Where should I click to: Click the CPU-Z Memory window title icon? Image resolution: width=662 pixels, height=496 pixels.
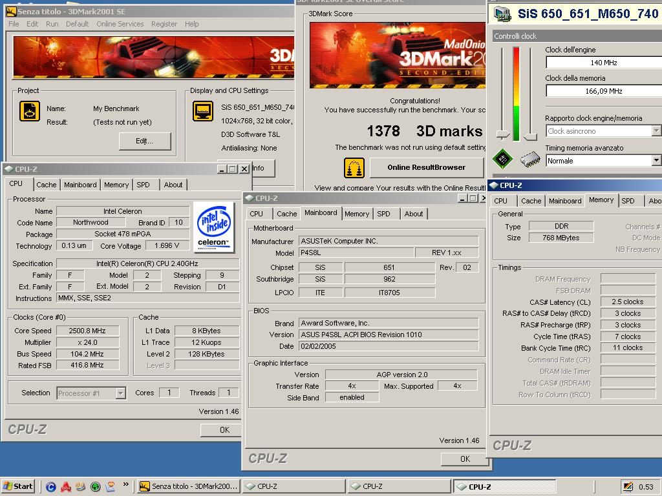(493, 185)
